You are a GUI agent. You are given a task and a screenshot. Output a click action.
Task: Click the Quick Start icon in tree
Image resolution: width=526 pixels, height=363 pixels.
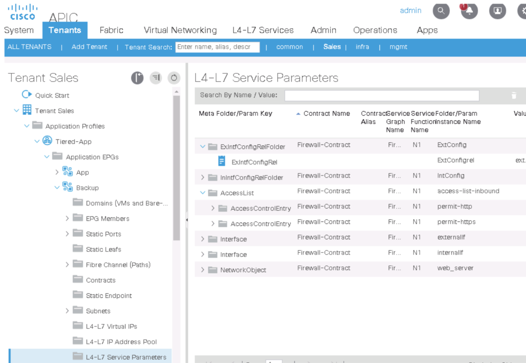click(26, 95)
